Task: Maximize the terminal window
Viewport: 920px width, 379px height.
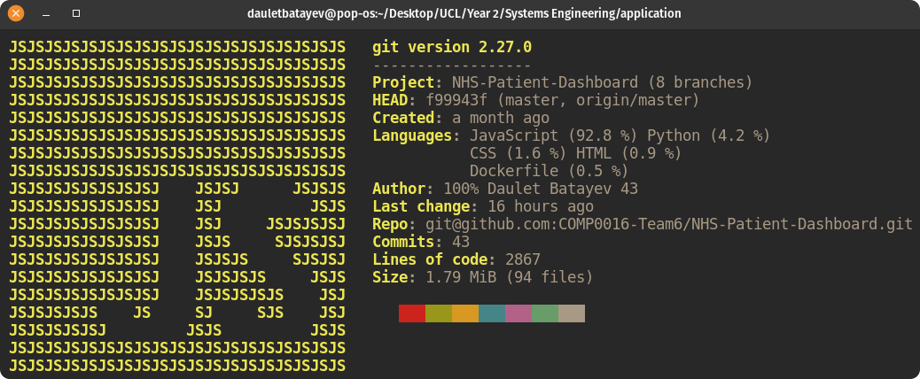Action: tap(75, 13)
